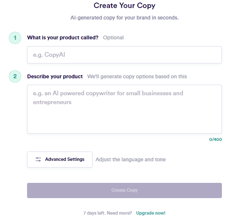
Task: Click the 'e.g. CopyAI' placeholder text
Action: (49, 55)
